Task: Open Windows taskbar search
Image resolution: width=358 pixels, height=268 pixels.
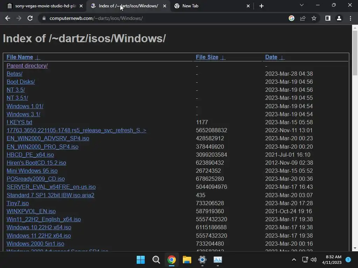Action: point(156,260)
